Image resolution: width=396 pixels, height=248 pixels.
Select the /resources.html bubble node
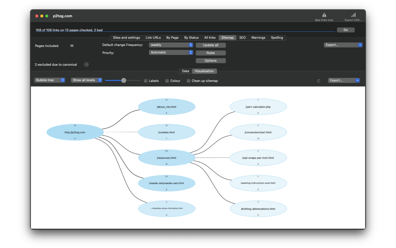click(x=167, y=158)
